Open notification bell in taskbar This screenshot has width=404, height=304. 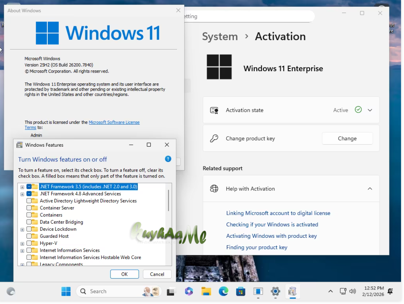[390, 291]
